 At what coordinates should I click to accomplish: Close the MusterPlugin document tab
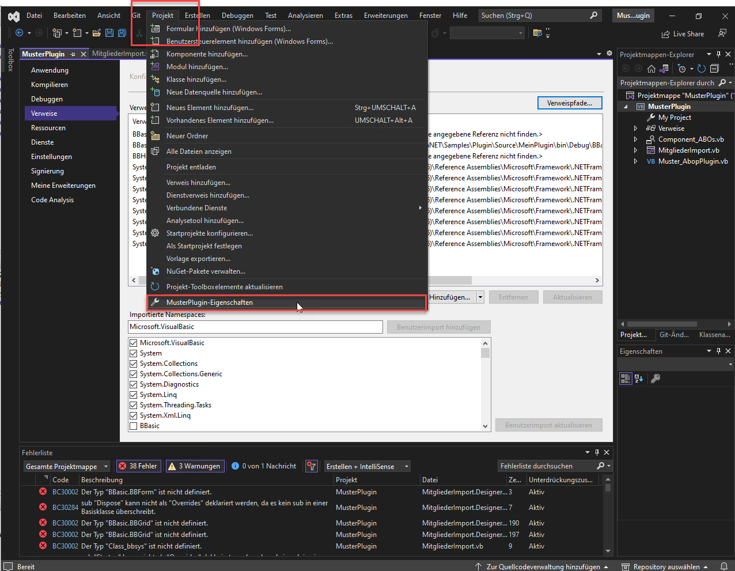coord(84,54)
